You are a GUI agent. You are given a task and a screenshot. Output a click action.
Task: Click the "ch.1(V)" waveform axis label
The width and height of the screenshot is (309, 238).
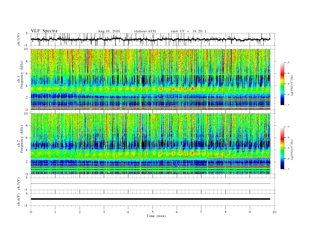point(19,39)
